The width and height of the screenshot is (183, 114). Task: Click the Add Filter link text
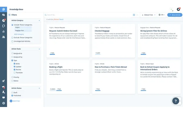pos(16,101)
